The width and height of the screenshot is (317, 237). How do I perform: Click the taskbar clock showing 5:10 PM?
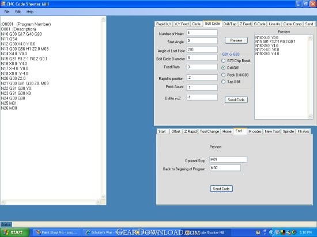pos(305,232)
